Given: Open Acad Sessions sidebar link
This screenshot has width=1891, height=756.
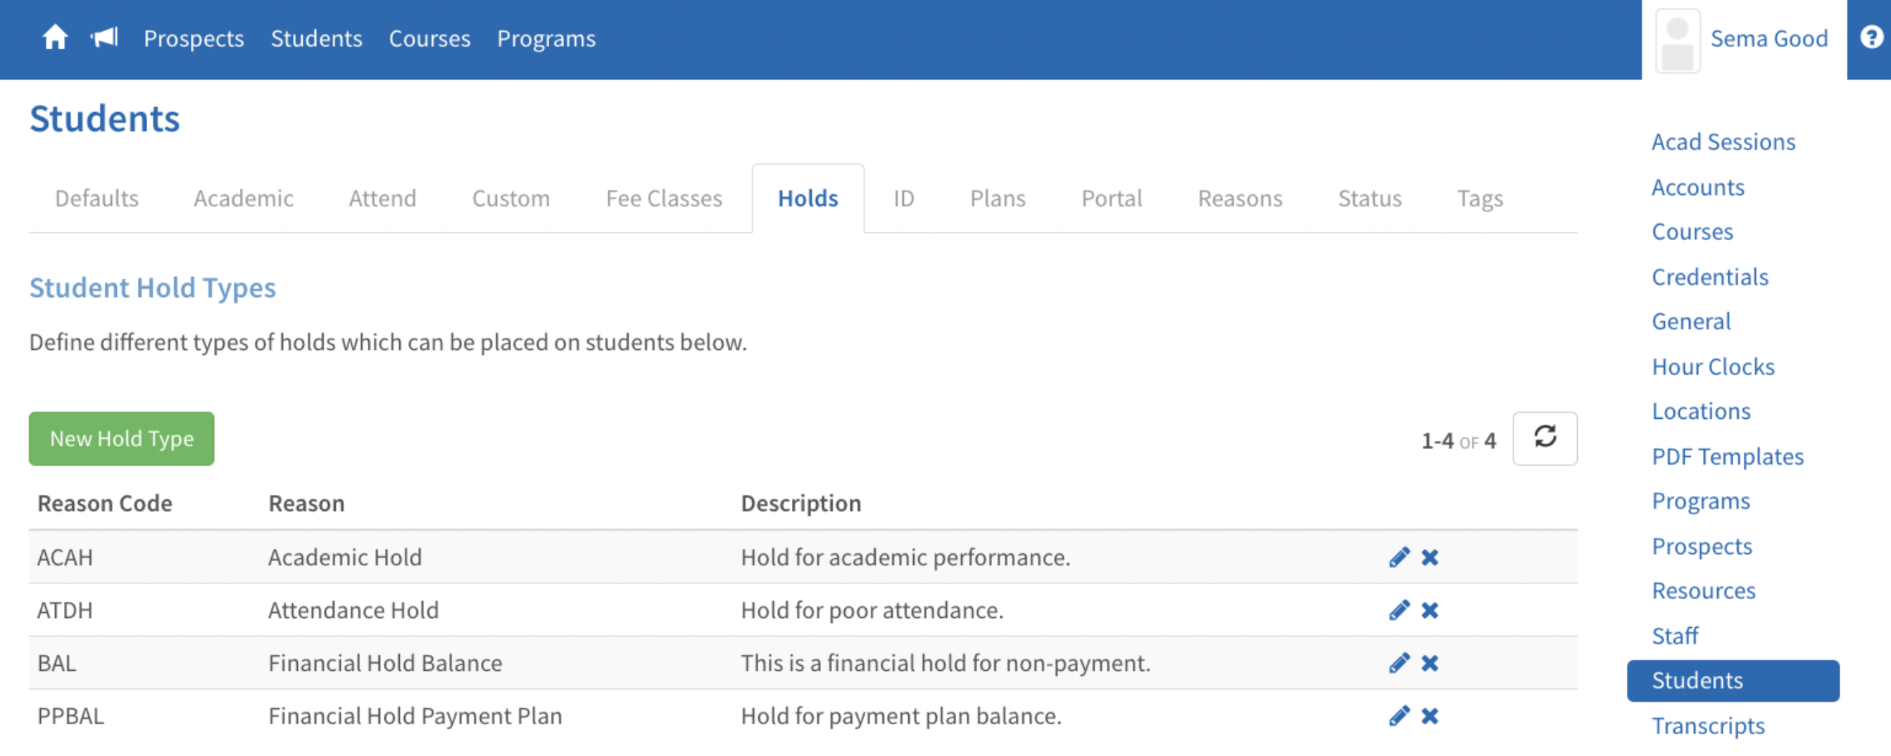Looking at the screenshot, I should pos(1723,141).
